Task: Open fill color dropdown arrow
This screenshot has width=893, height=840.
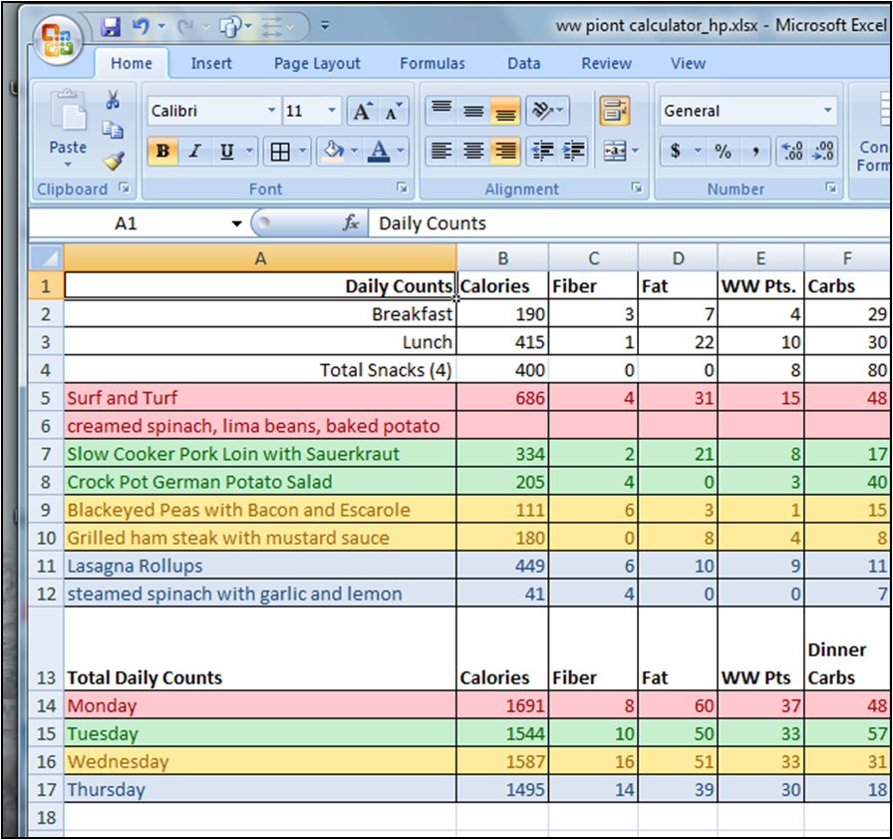Action: tap(354, 151)
